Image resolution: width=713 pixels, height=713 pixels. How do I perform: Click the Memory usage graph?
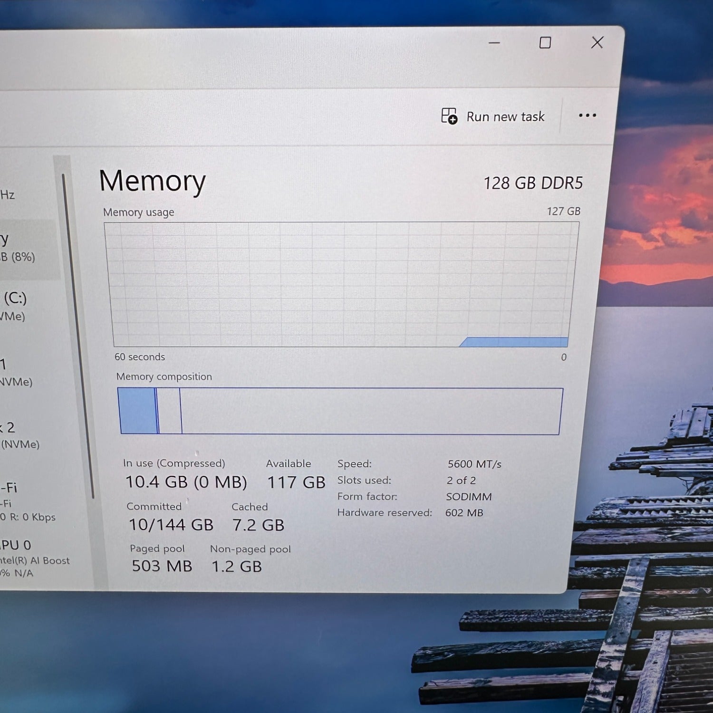point(341,284)
